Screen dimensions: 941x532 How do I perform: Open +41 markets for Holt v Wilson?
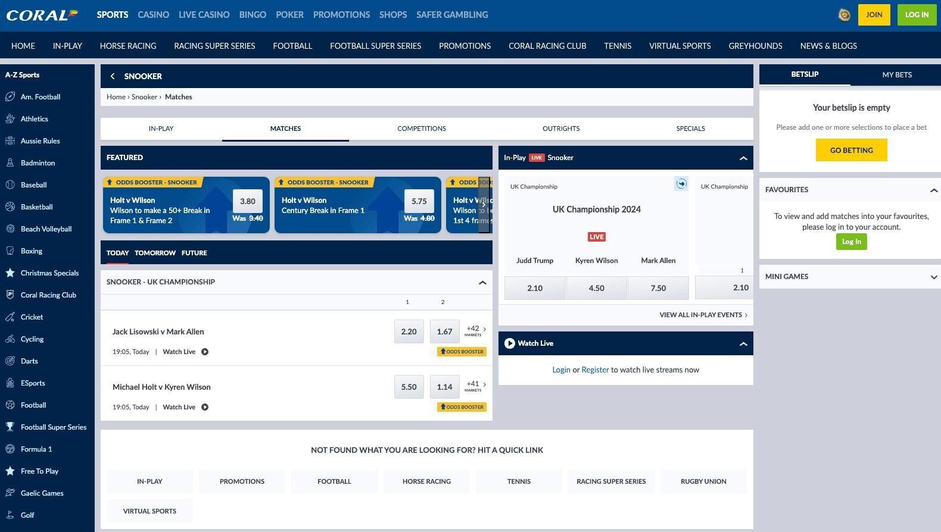click(476, 386)
